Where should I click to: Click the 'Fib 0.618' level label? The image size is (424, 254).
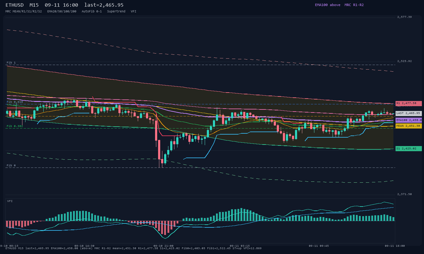click(x=15, y=102)
